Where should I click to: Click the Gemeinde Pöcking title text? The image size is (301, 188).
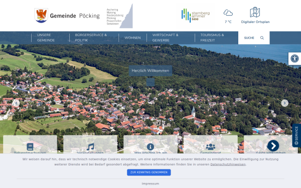pos(75,16)
